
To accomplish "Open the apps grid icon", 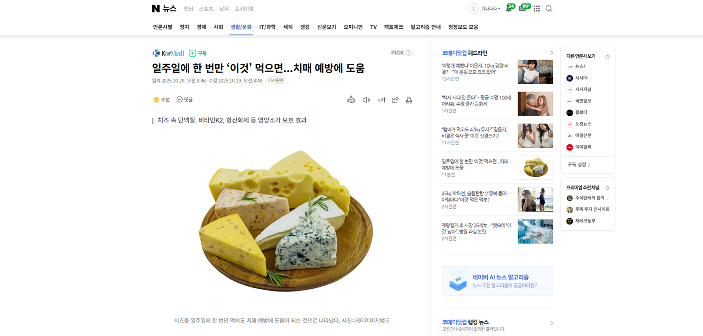I will click(x=537, y=9).
